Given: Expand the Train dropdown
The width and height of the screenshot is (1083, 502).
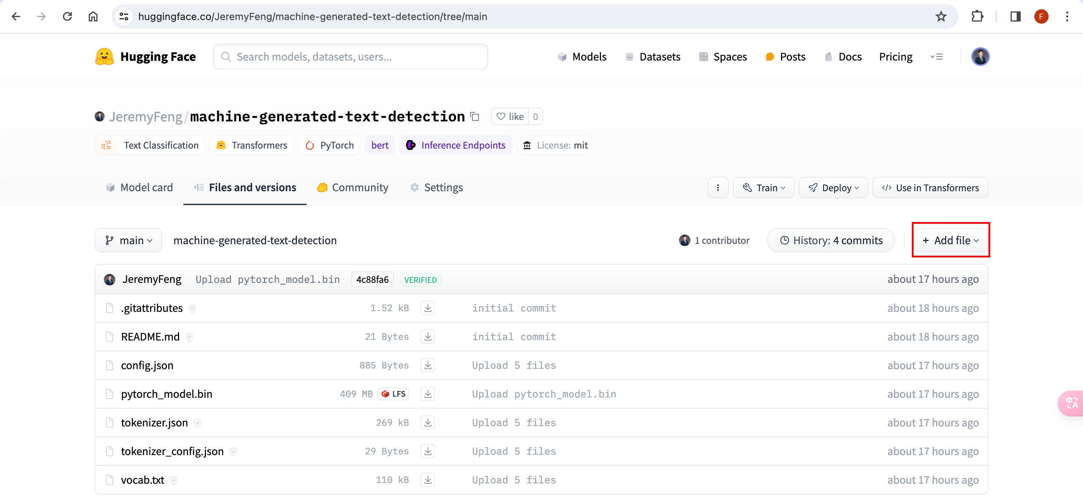Looking at the screenshot, I should pos(763,188).
